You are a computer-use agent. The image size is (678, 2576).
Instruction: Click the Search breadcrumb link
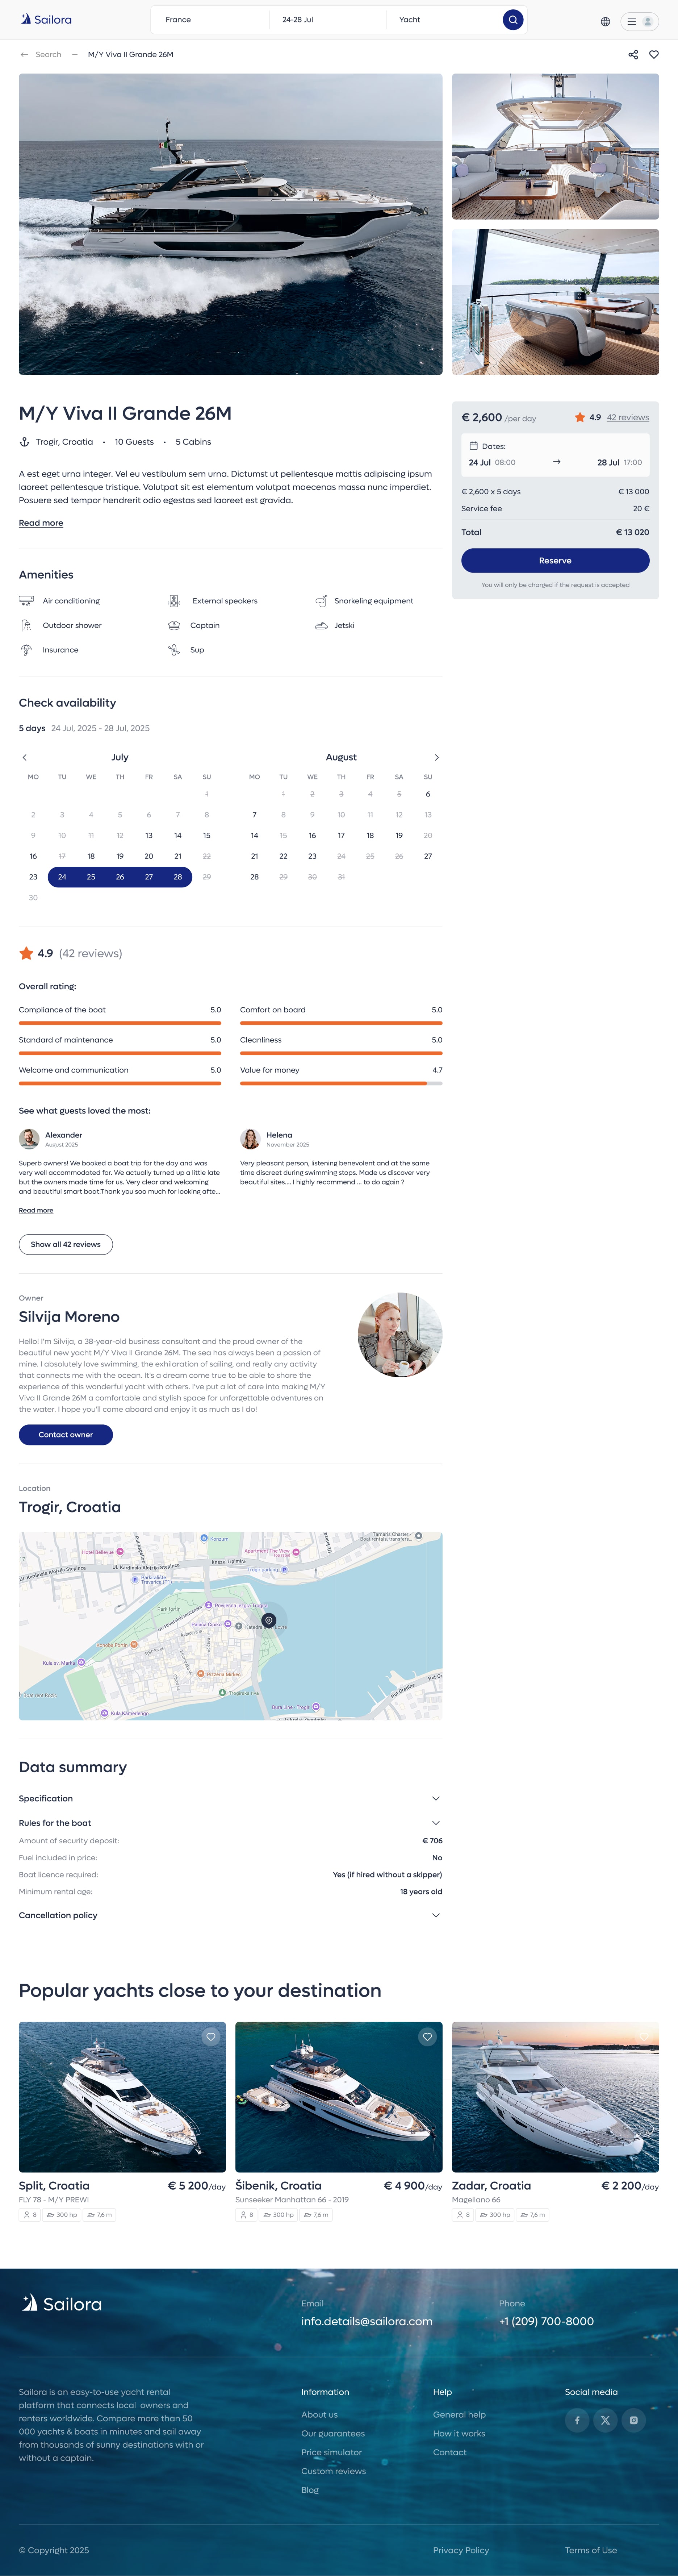(x=48, y=55)
